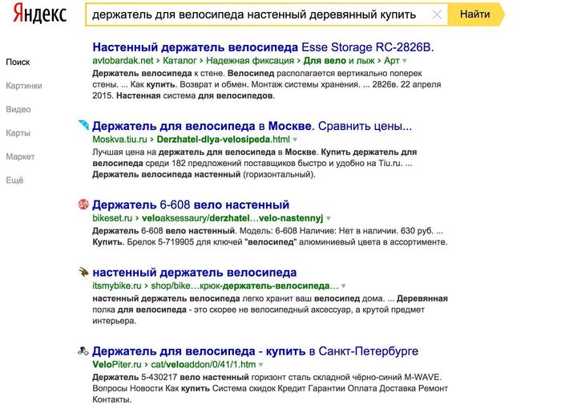Open avtobardak.net site link
Image resolution: width=561 pixels, height=405 pixels.
click(x=123, y=61)
